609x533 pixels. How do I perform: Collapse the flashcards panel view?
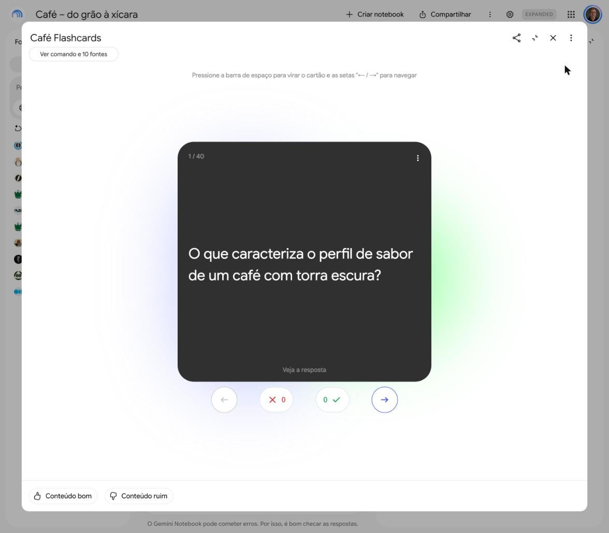[x=535, y=38]
